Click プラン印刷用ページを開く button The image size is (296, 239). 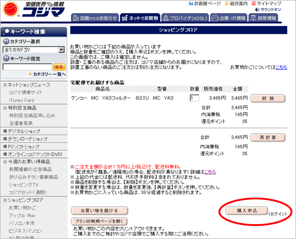pos(99,221)
